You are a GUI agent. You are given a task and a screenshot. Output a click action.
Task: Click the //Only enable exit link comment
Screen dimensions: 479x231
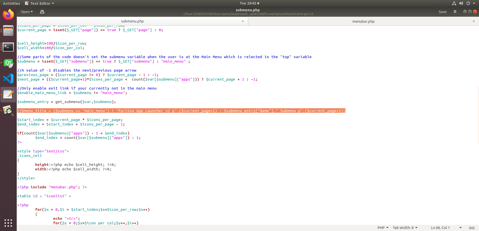(87, 88)
